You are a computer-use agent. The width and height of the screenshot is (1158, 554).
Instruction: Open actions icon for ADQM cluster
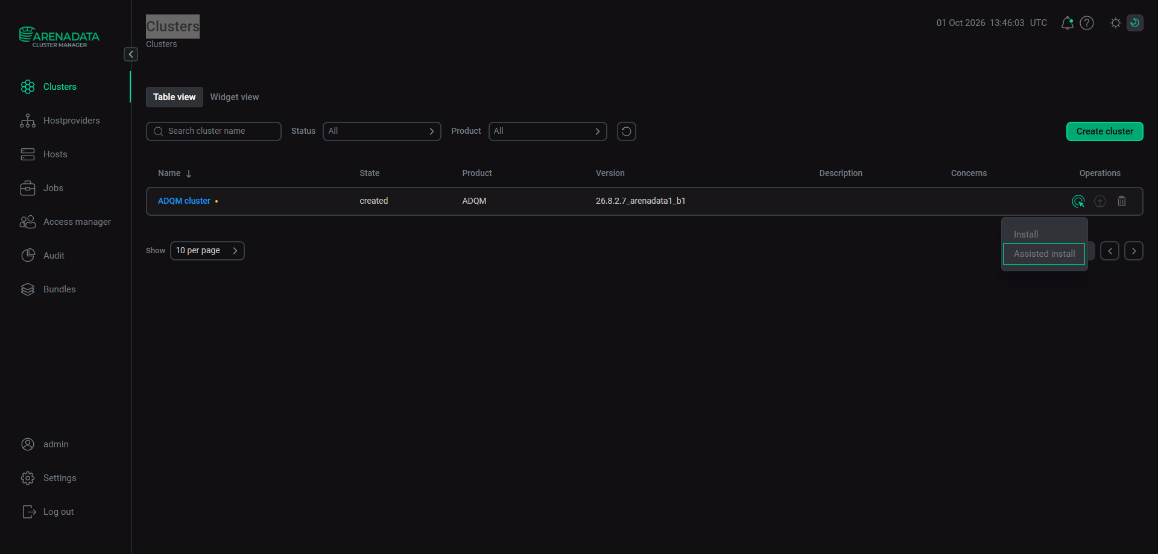[x=1078, y=201]
